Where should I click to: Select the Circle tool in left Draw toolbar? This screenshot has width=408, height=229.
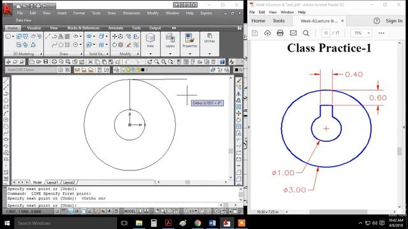6,120
